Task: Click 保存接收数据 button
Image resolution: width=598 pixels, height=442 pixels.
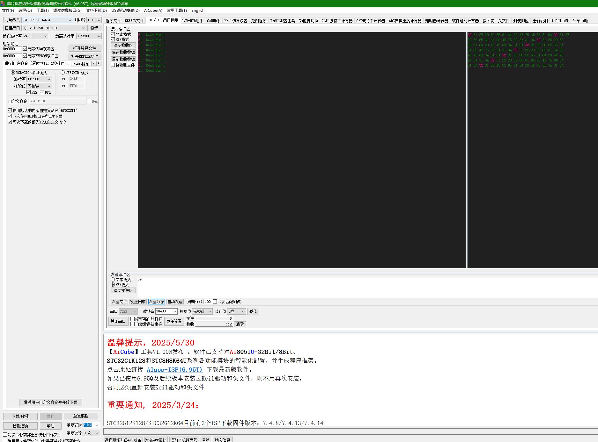Action: click(x=123, y=52)
